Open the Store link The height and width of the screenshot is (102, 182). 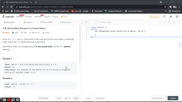coord(64,17)
